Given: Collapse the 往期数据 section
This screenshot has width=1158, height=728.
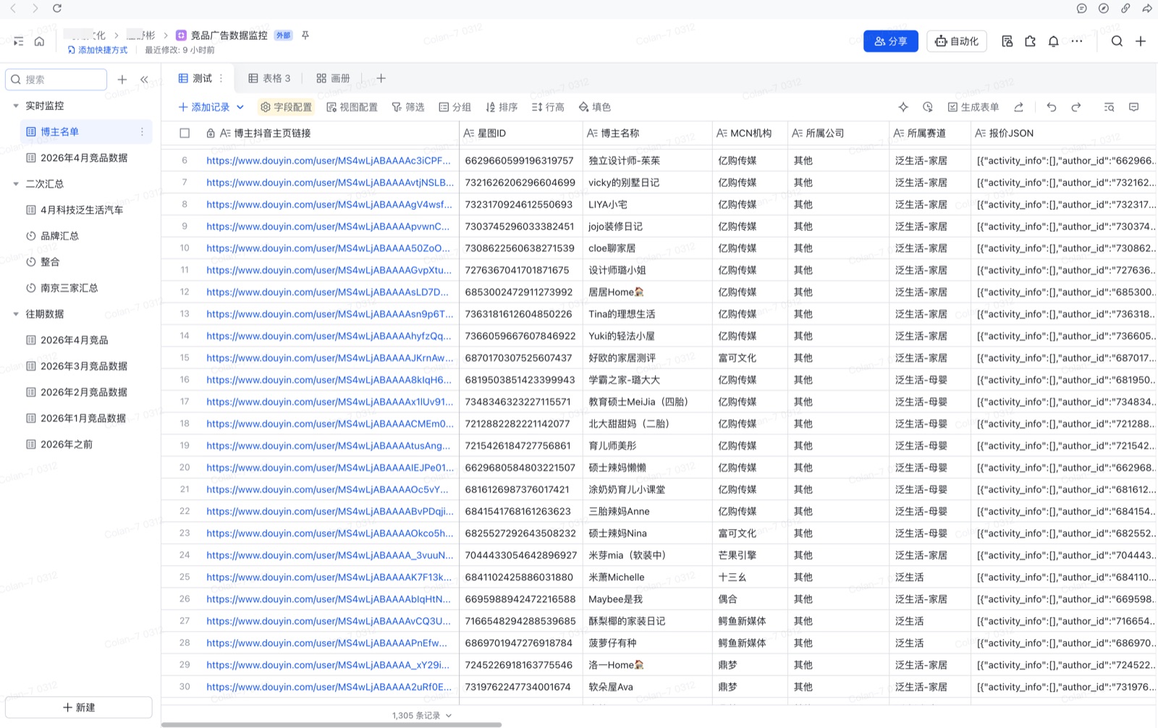Looking at the screenshot, I should pos(16,314).
